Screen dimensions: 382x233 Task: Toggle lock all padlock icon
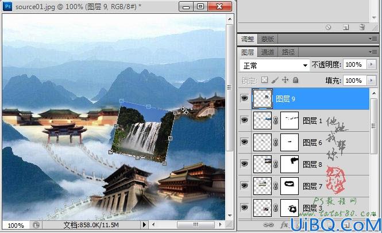295,80
